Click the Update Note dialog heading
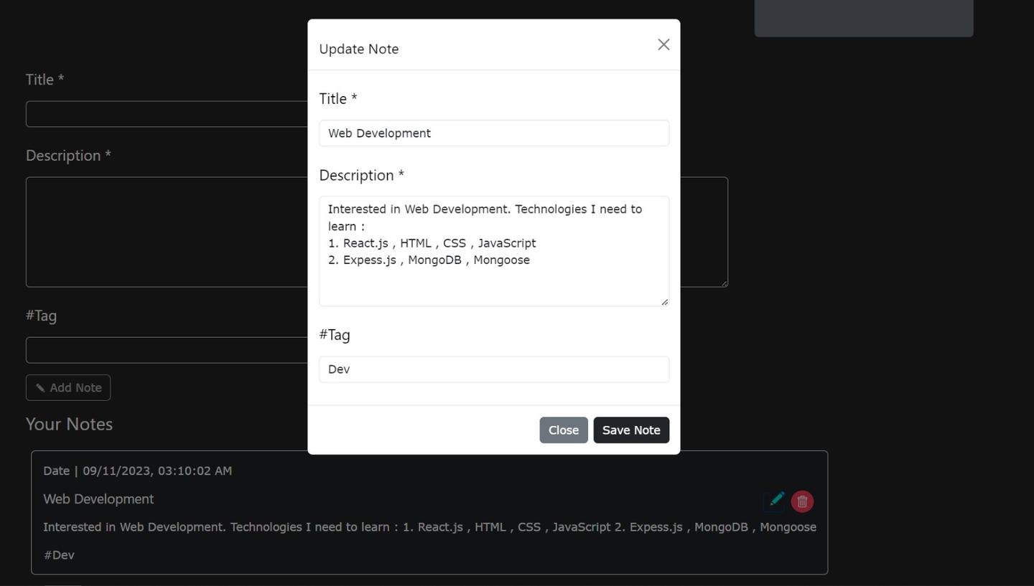Viewport: 1034px width, 586px height. click(x=359, y=49)
